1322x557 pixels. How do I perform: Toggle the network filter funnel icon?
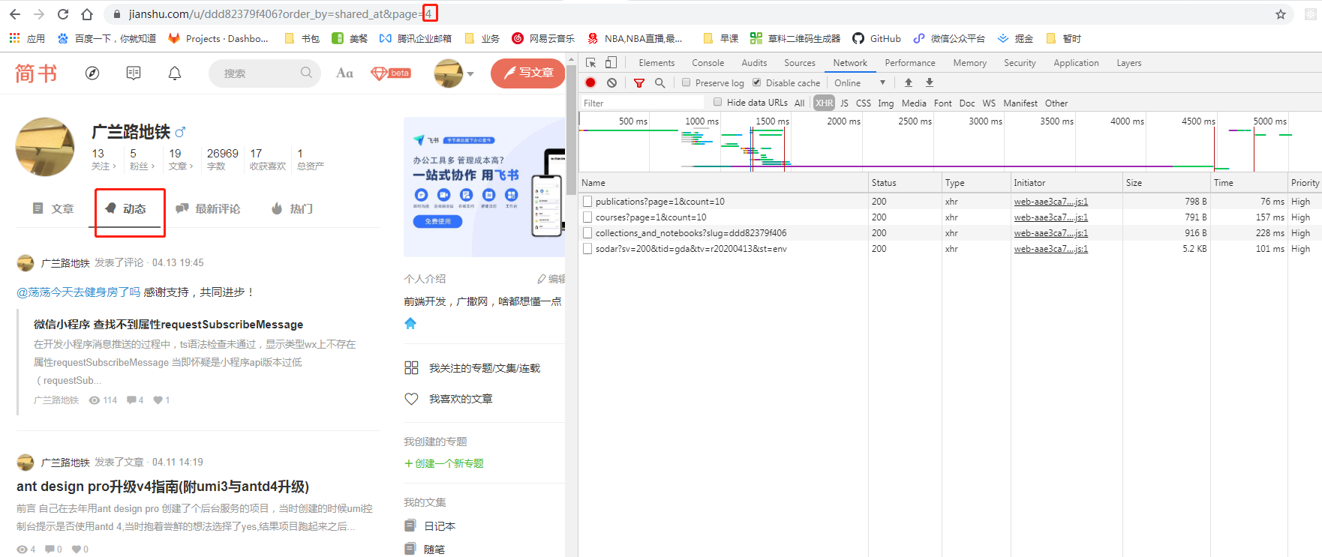(639, 82)
